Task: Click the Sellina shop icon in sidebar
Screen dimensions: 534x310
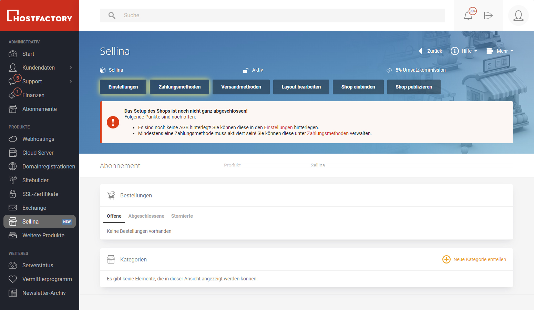Action: click(13, 221)
